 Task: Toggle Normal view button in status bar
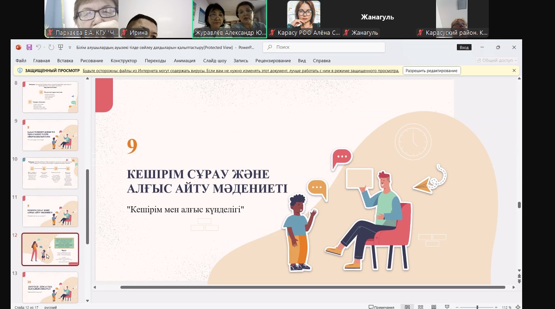[x=407, y=307]
